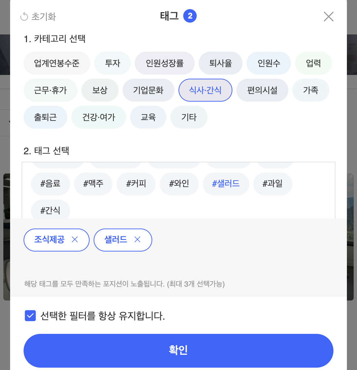Remove the 샐러드 selected tag

pos(137,240)
